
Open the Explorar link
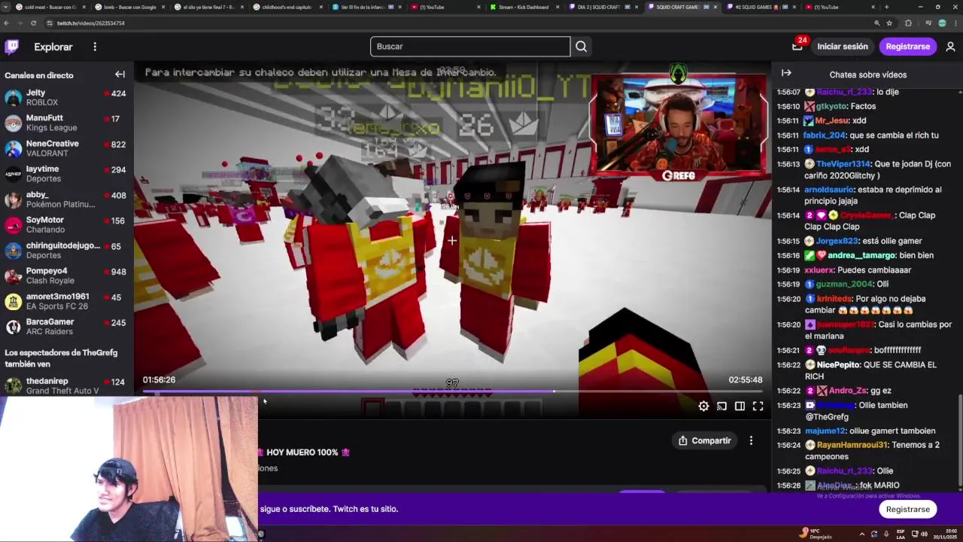point(53,47)
